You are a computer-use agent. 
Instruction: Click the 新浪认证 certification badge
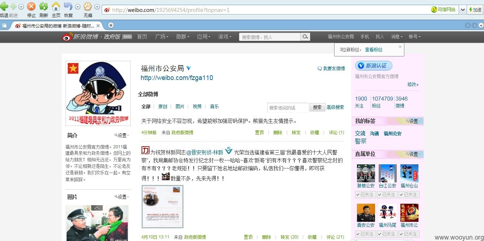pos(374,65)
